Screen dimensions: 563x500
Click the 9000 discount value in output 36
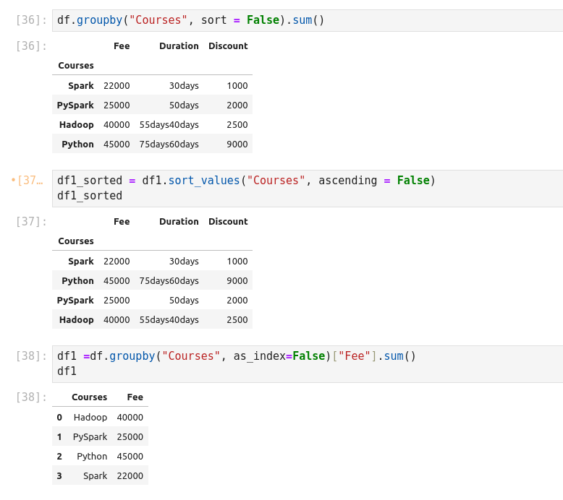(x=237, y=145)
